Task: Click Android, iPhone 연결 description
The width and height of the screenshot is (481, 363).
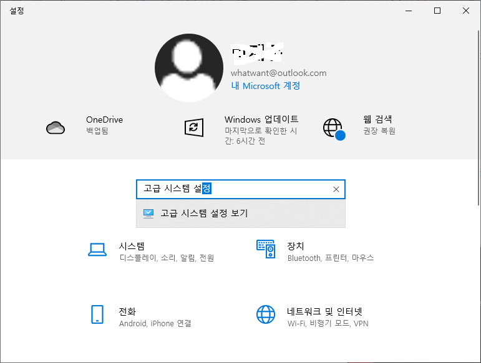Action: point(155,323)
